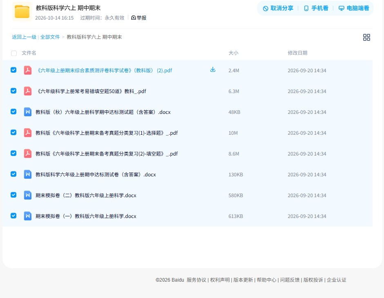Image resolution: width=384 pixels, height=298 pixels.
Task: Click 取消分享 to cancel the share
Action: coord(278,8)
